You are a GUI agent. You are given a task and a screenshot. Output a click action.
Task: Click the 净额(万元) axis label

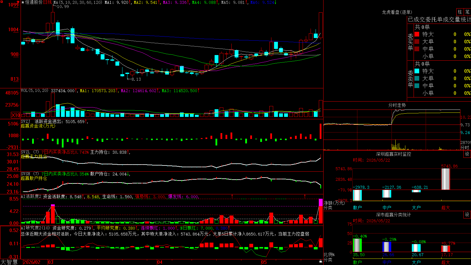334,203
